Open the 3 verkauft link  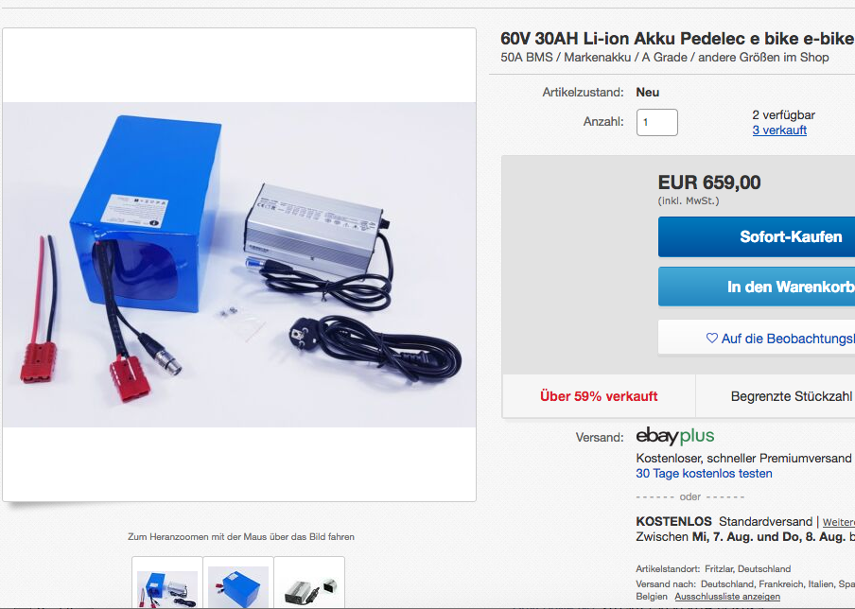pos(779,130)
